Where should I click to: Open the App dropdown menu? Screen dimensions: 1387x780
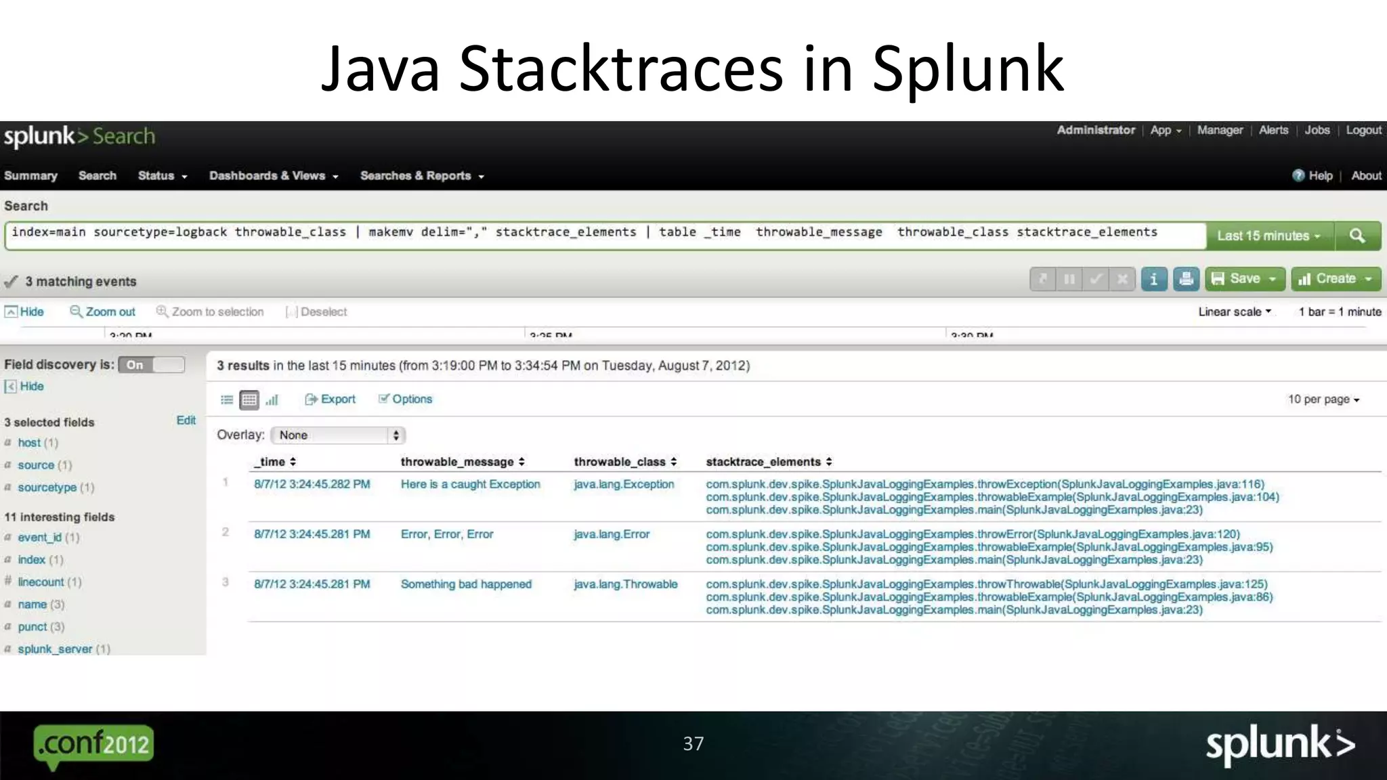click(1166, 130)
